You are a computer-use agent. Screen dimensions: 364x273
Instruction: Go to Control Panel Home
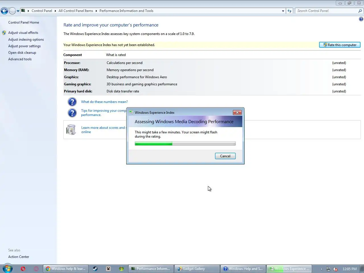coord(24,22)
